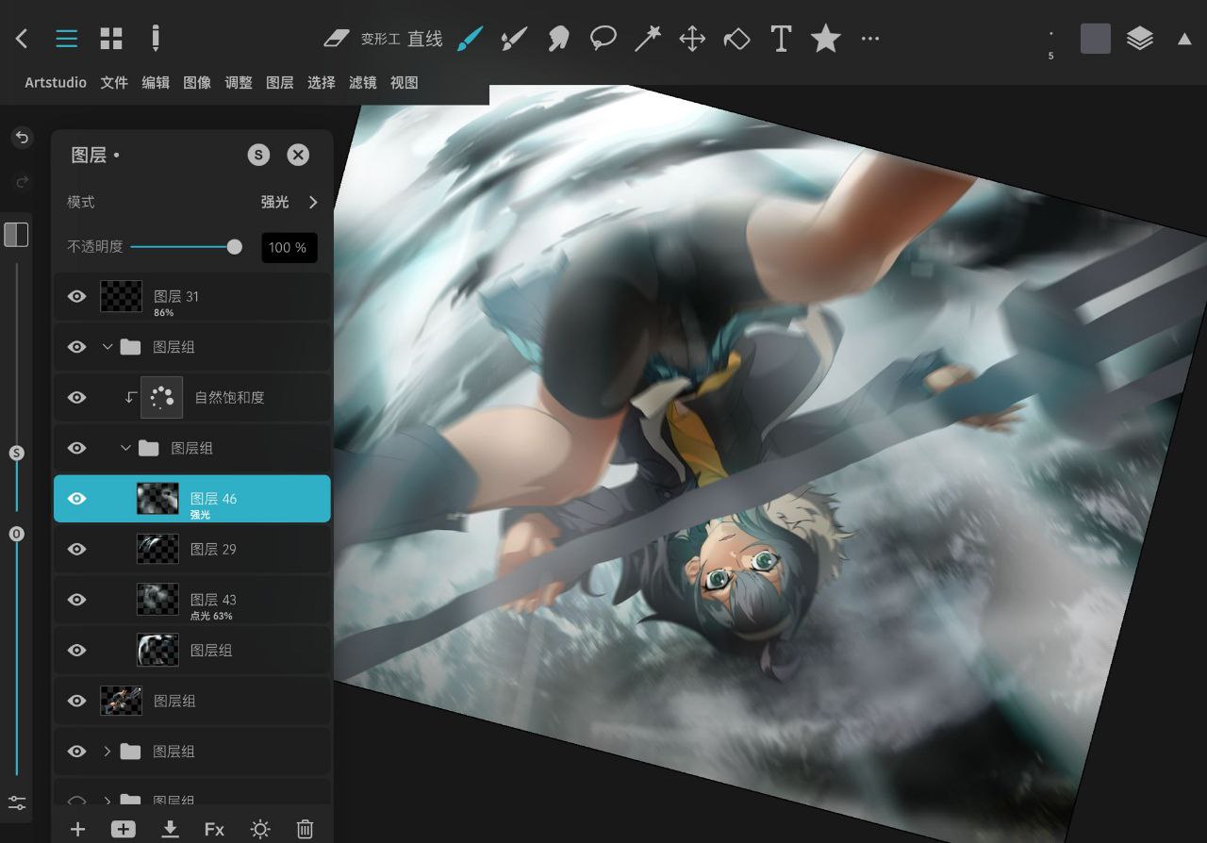1207x843 pixels.
Task: Click the 直线 option in toolbar
Action: click(x=425, y=39)
